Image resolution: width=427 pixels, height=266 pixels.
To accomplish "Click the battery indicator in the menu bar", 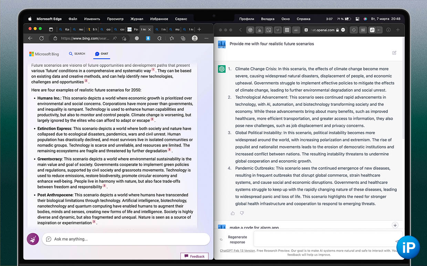I will point(345,19).
